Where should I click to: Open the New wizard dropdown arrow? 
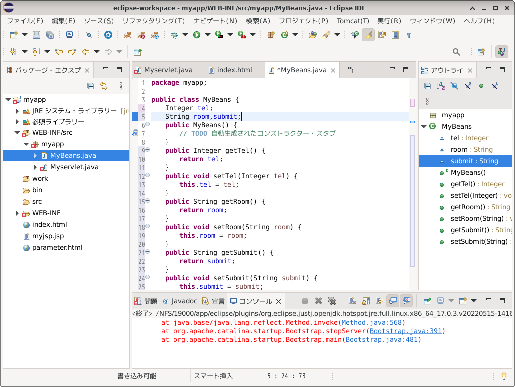(25, 35)
